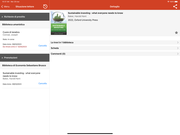This screenshot has width=180, height=135.
Task: Click the chevron on Lo trovi row
Action: 178,42
